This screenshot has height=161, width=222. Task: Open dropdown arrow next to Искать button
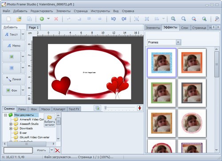pyautogui.click(x=52, y=150)
